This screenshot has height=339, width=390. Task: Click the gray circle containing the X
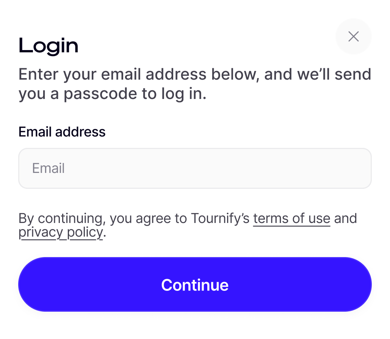(353, 36)
